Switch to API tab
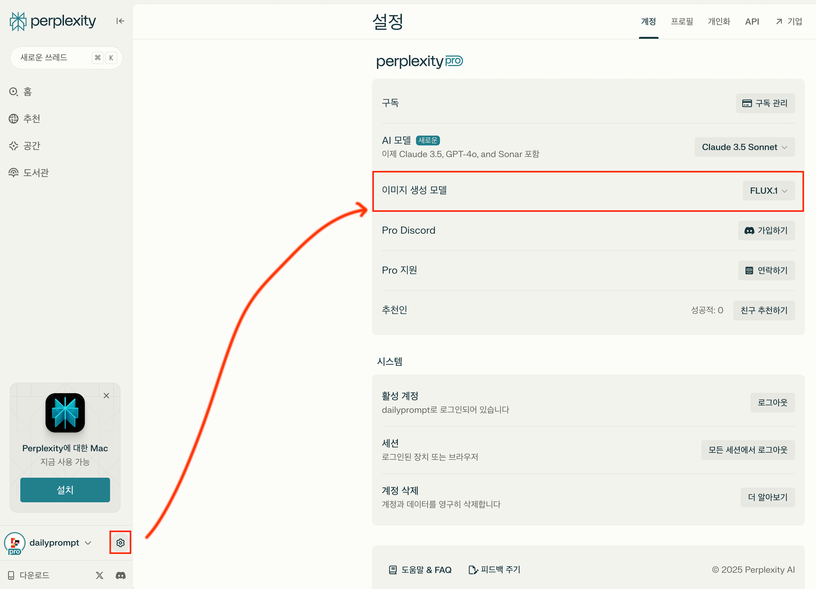Screen dimensions: 816x589 click(752, 22)
